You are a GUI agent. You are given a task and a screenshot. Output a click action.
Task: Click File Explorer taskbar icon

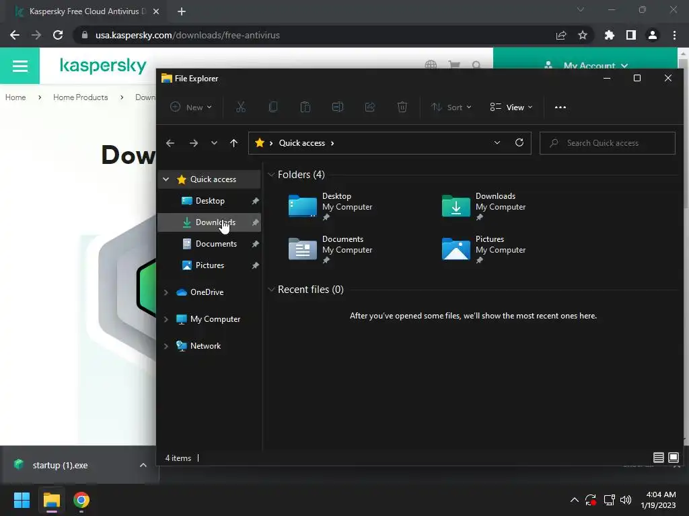(x=51, y=500)
